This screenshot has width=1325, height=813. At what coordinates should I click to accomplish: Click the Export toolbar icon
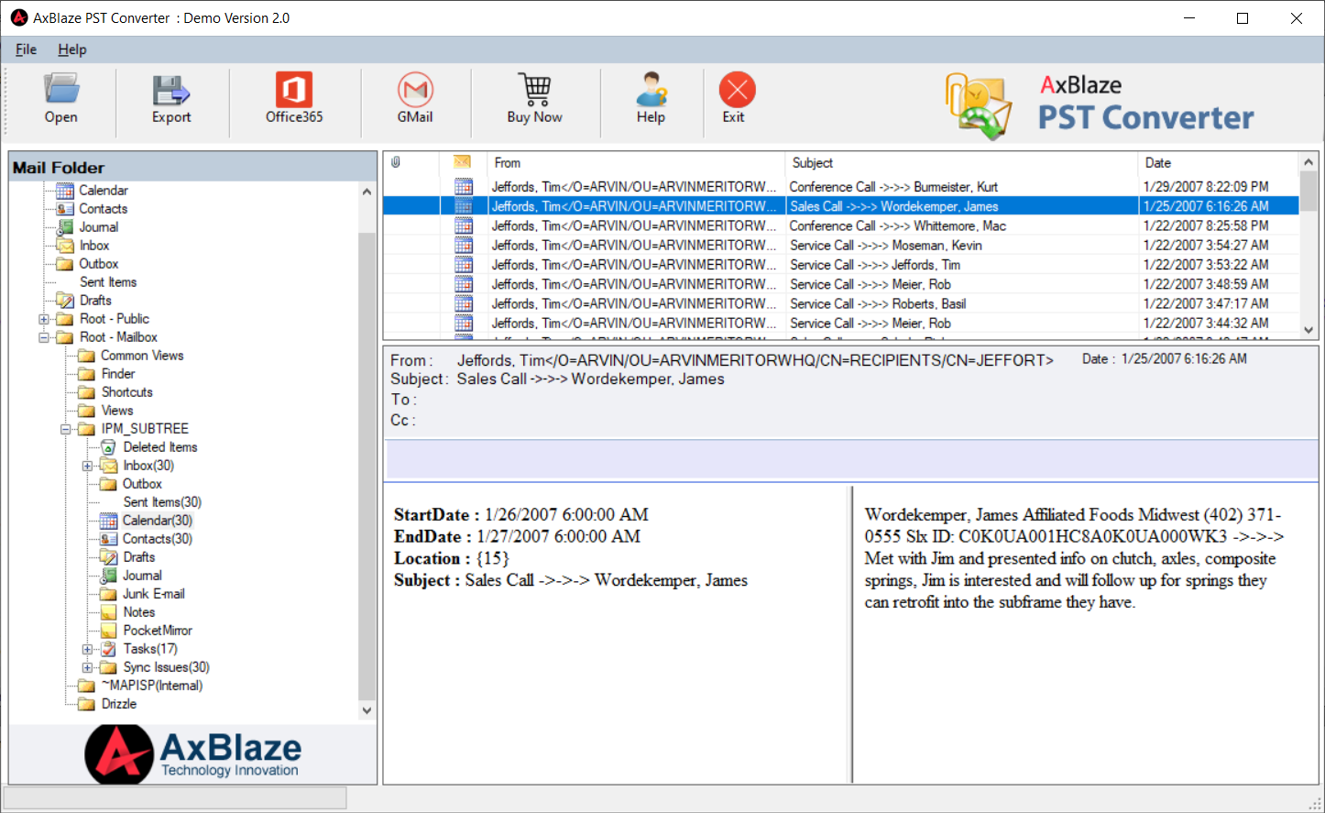click(x=171, y=90)
